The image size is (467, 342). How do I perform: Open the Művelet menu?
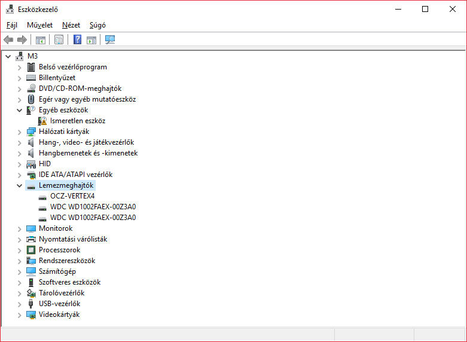point(39,25)
